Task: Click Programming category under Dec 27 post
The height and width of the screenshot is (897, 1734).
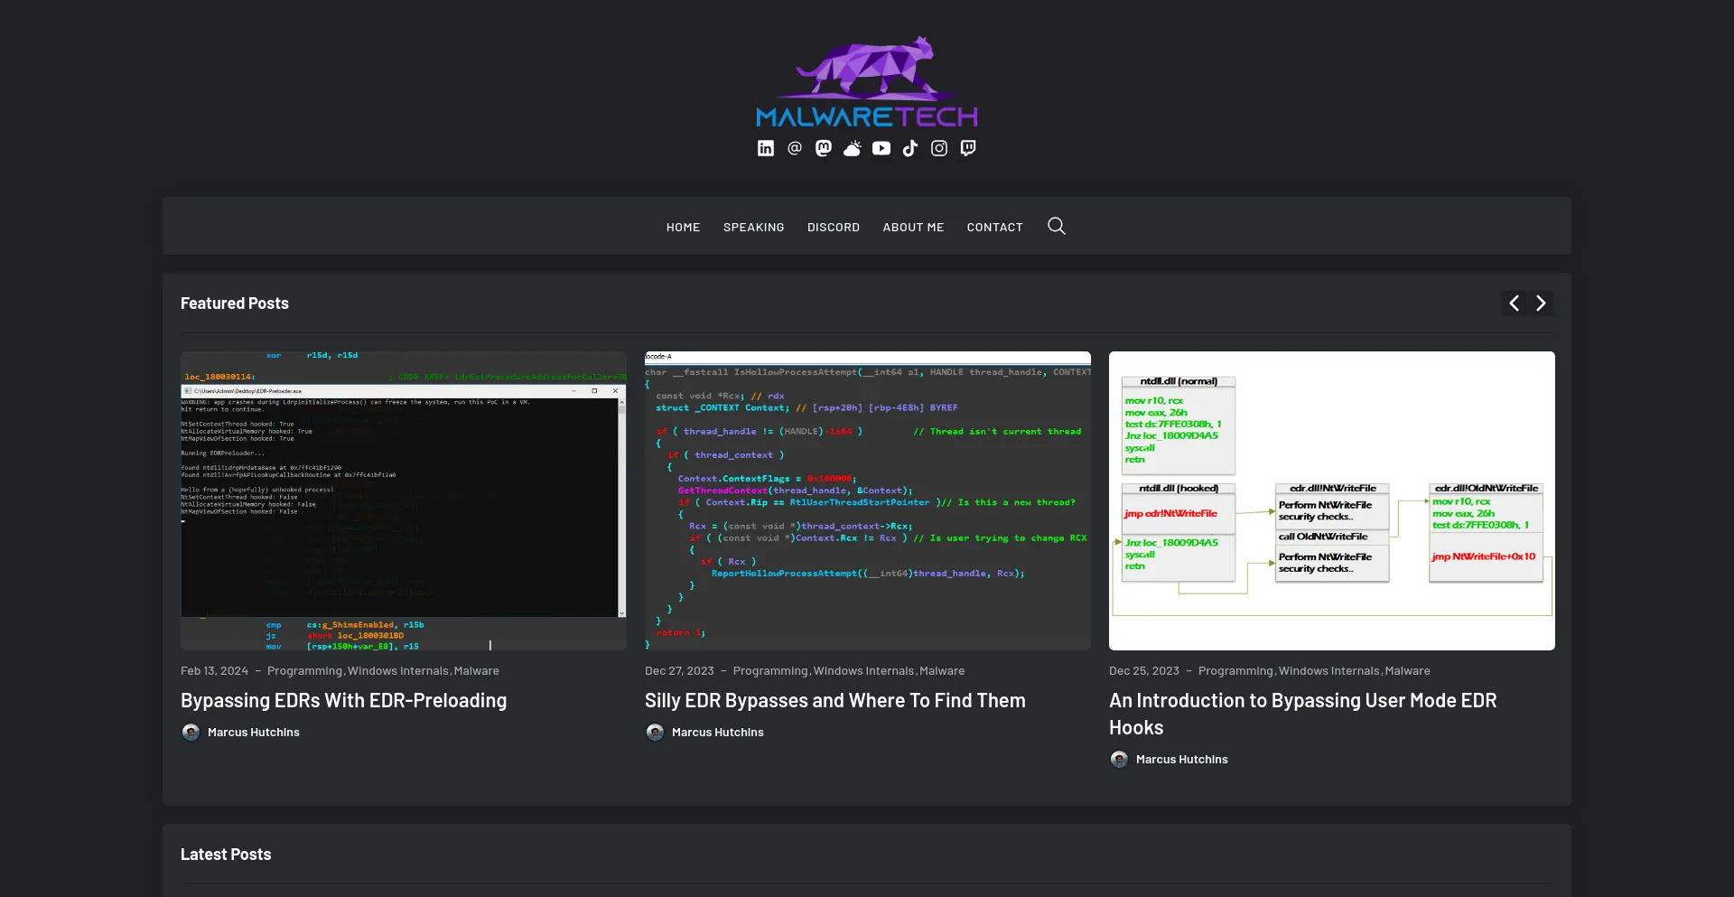Action: (x=770, y=671)
